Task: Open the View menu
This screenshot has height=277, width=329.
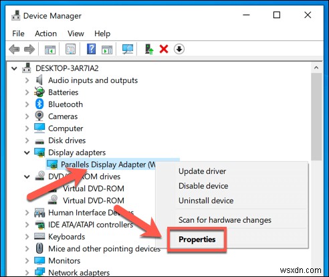Action: click(76, 33)
